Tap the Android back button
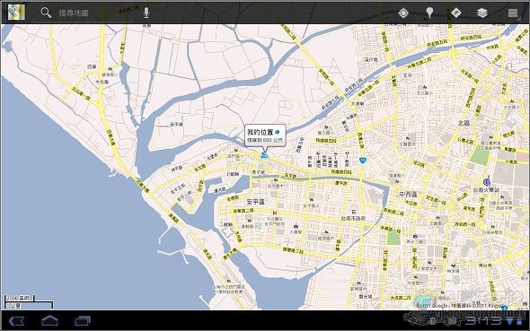The image size is (530, 331). pyautogui.click(x=16, y=321)
